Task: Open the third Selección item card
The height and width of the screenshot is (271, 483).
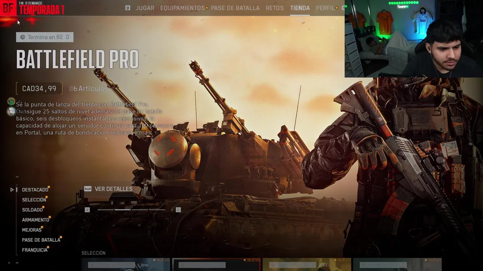Action: [x=307, y=264]
